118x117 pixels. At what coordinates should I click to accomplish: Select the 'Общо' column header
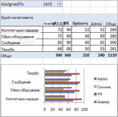(111, 24)
